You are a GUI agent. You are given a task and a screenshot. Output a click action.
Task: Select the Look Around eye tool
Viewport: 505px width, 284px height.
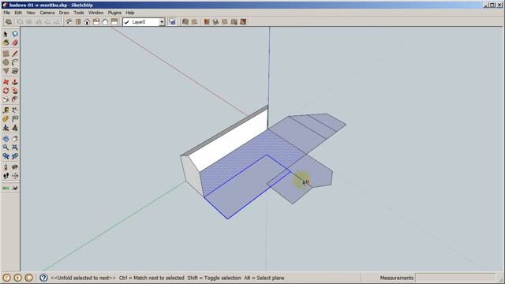[15, 167]
